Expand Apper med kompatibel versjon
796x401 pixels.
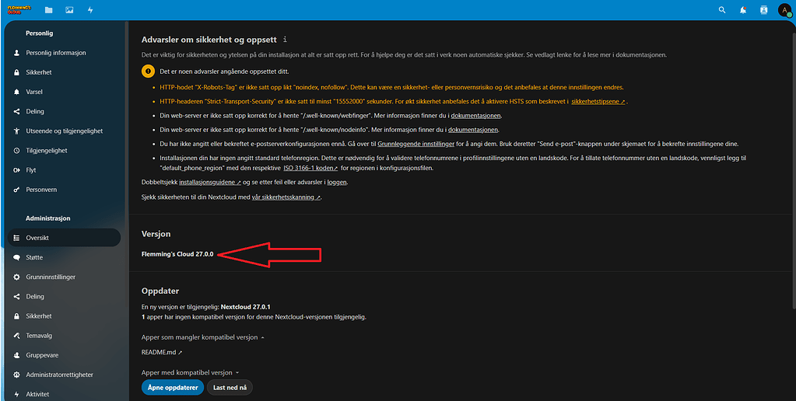click(190, 372)
